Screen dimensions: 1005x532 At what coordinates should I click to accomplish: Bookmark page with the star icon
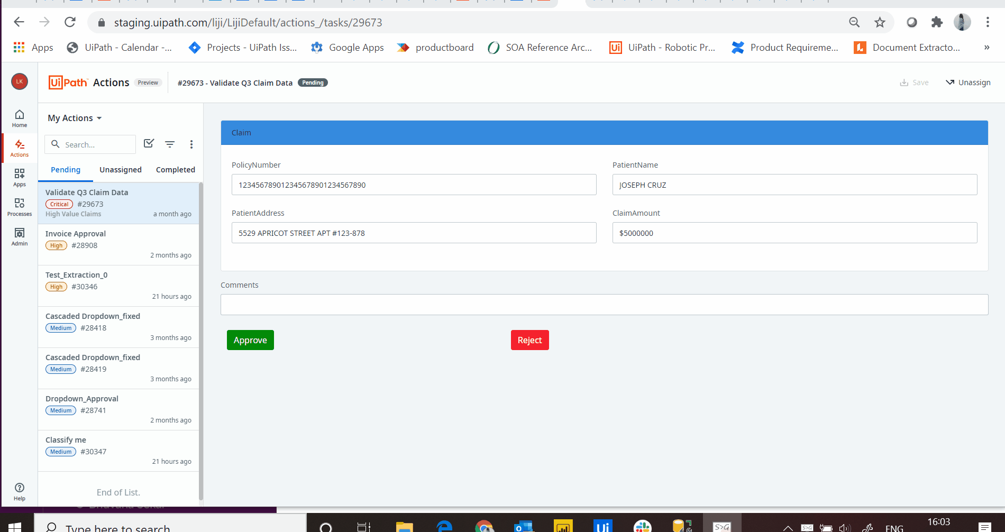pos(880,22)
